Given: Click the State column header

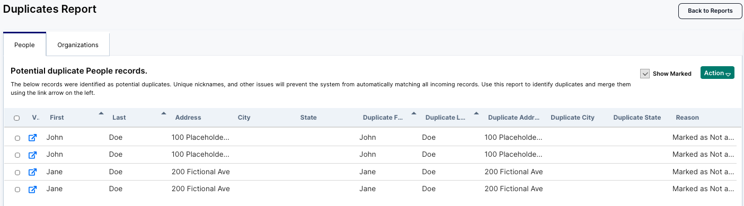Looking at the screenshot, I should (308, 118).
